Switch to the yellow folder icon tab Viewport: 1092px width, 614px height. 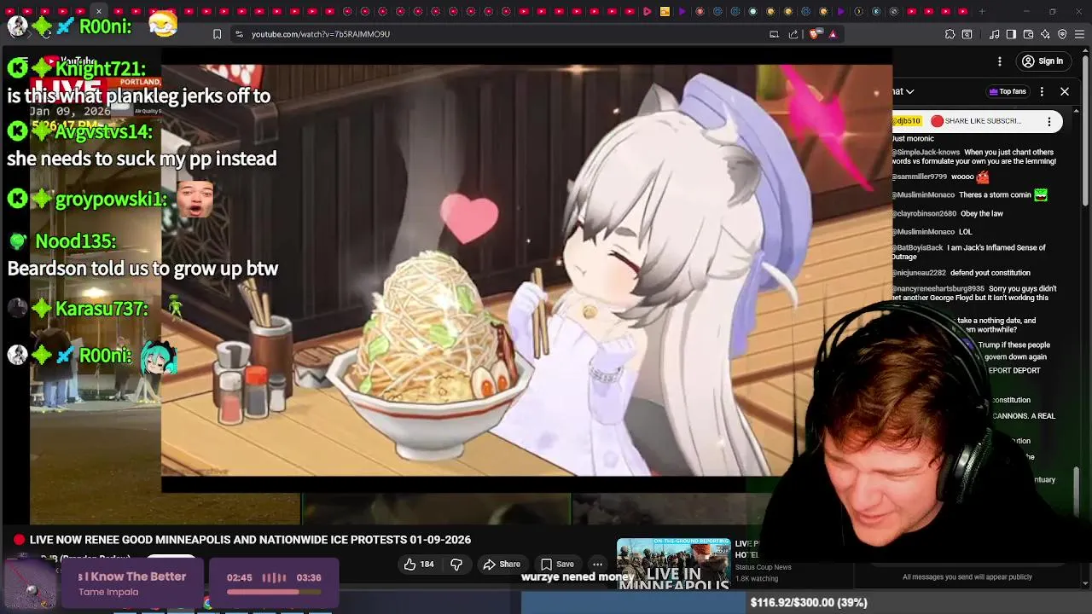(x=665, y=11)
